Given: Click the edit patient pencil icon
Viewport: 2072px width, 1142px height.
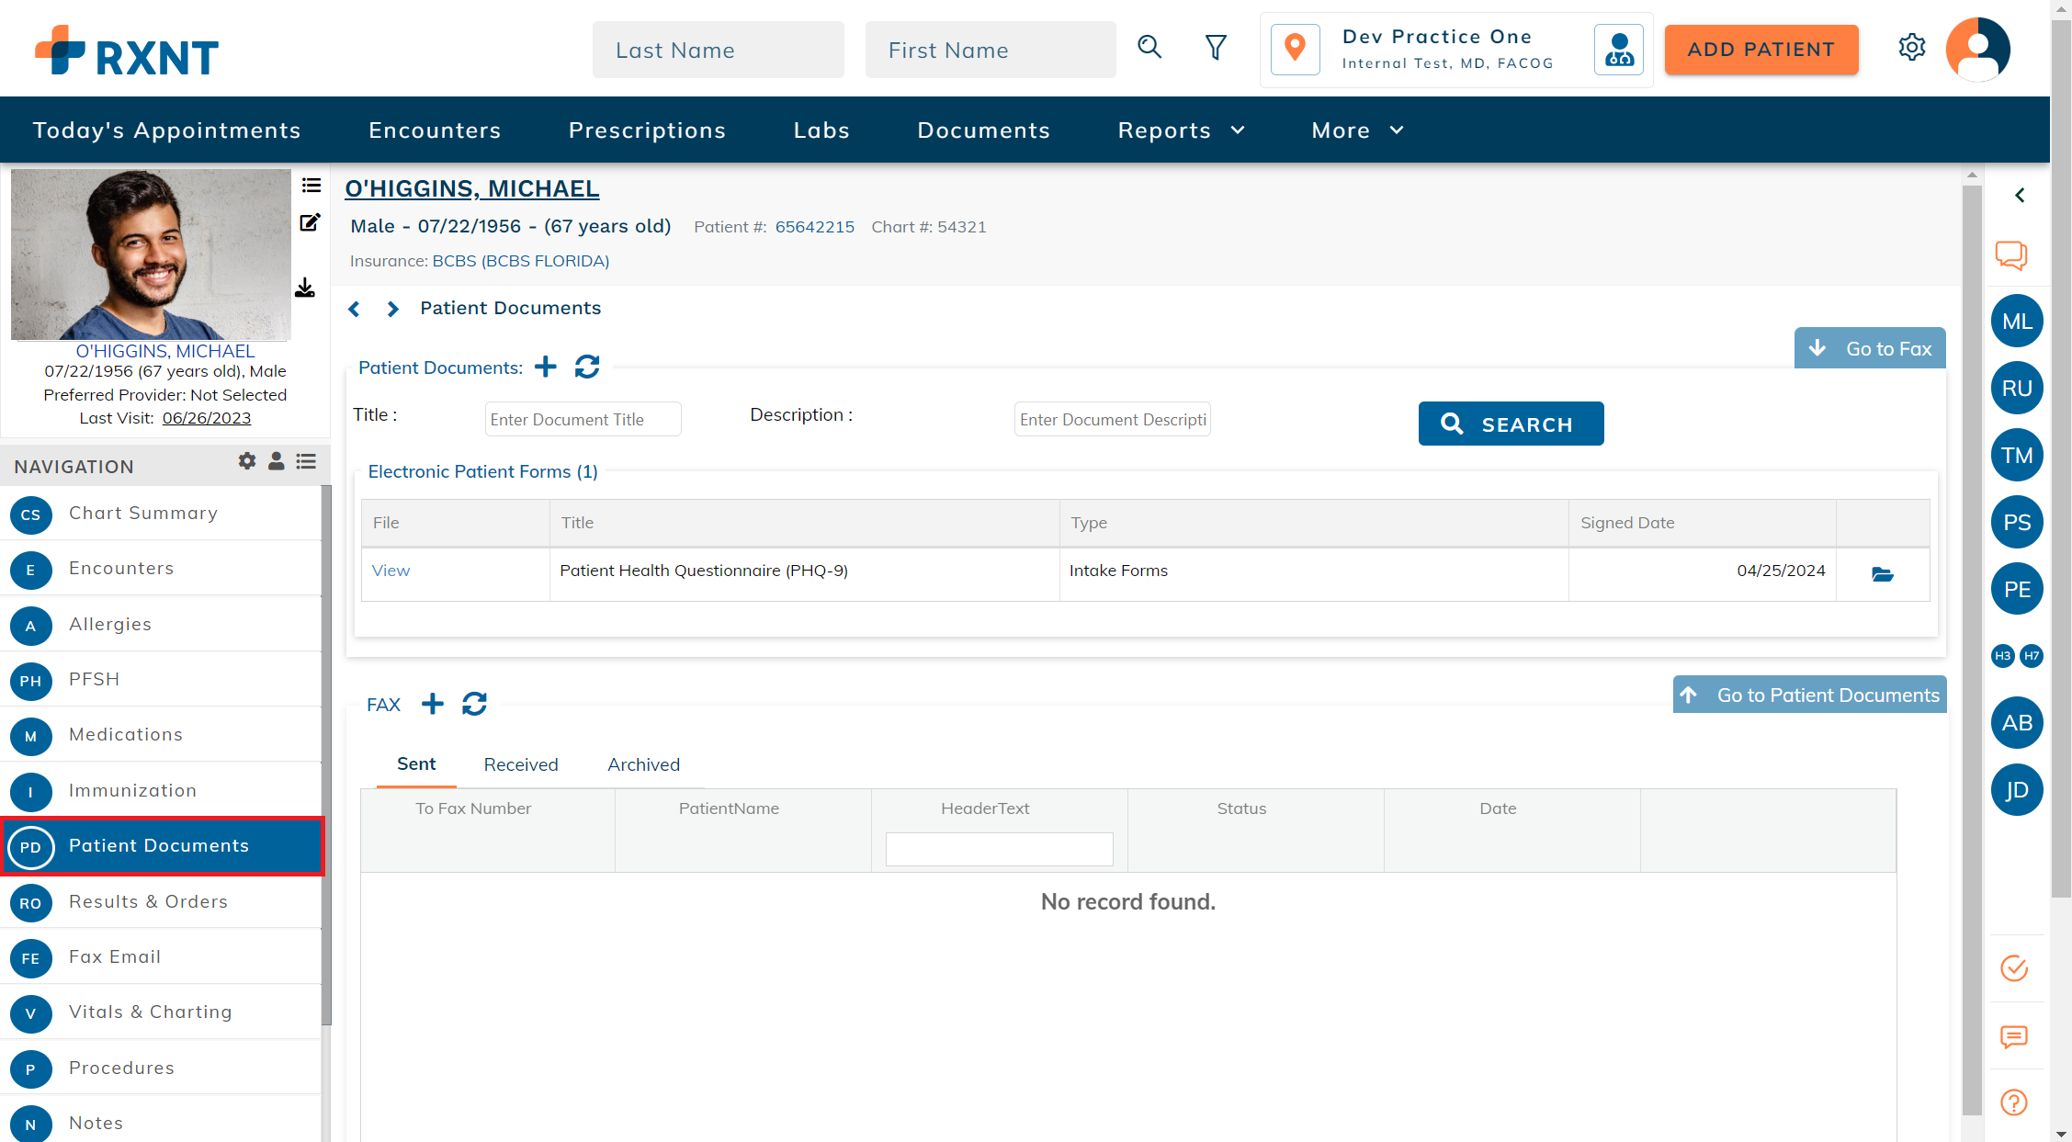Looking at the screenshot, I should point(310,222).
